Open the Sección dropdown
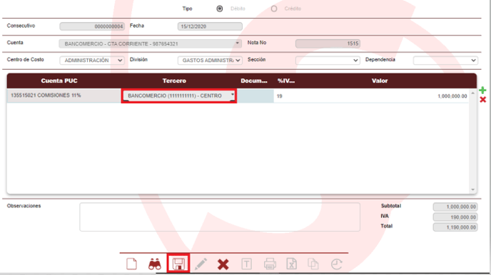This screenshot has width=491, height=275. [x=328, y=61]
